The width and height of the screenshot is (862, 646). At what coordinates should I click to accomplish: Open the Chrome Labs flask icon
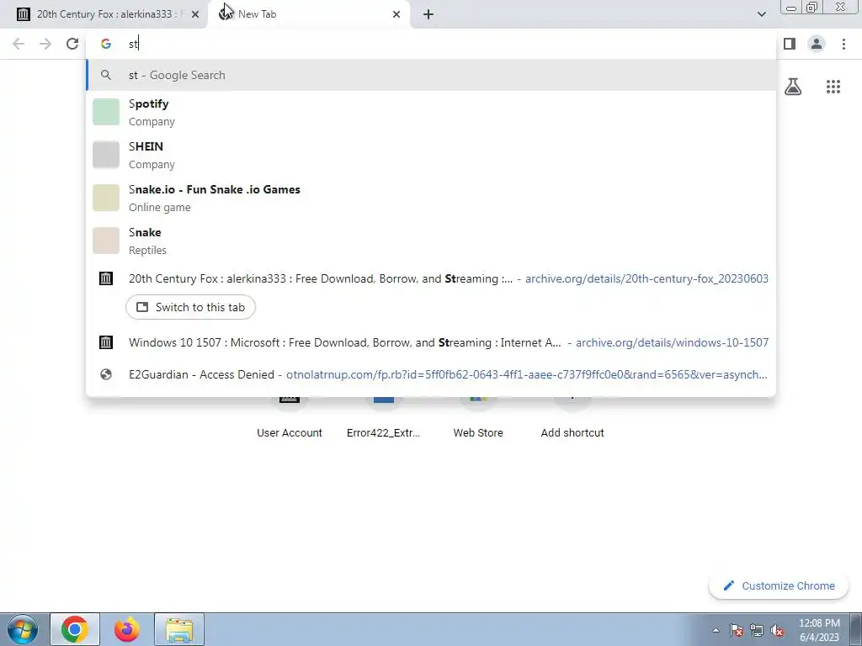(x=793, y=87)
